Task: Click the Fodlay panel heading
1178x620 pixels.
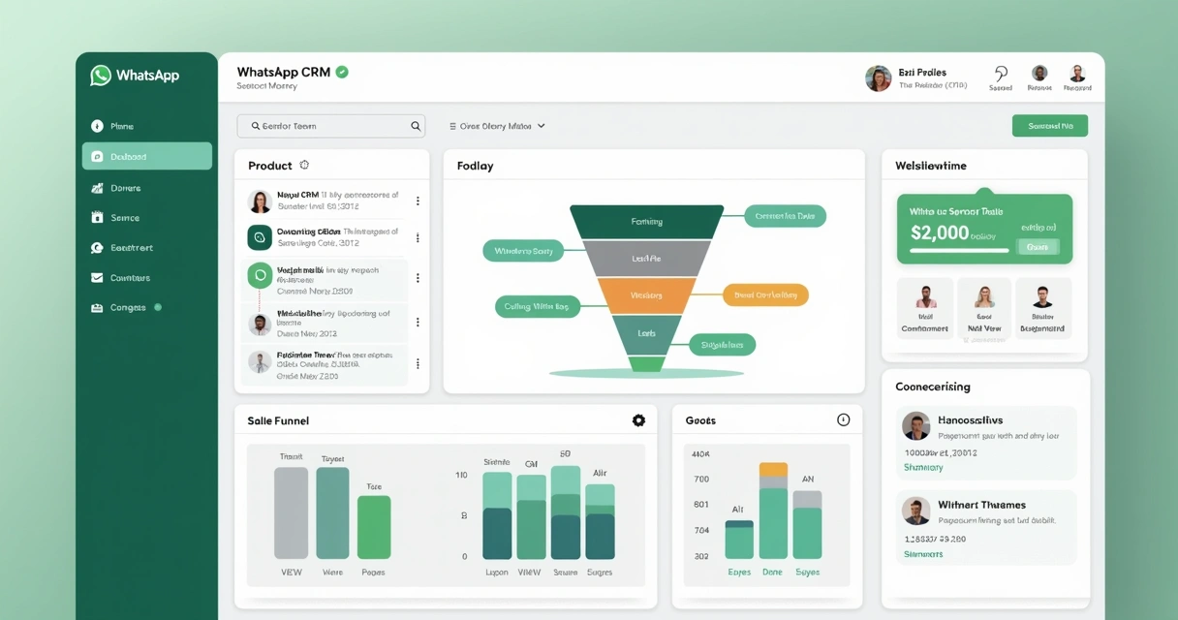Action: pyautogui.click(x=475, y=166)
